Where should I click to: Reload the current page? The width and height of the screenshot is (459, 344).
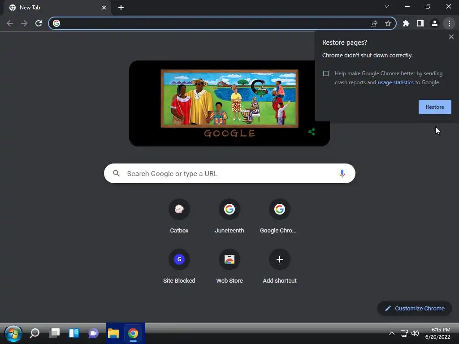point(39,23)
